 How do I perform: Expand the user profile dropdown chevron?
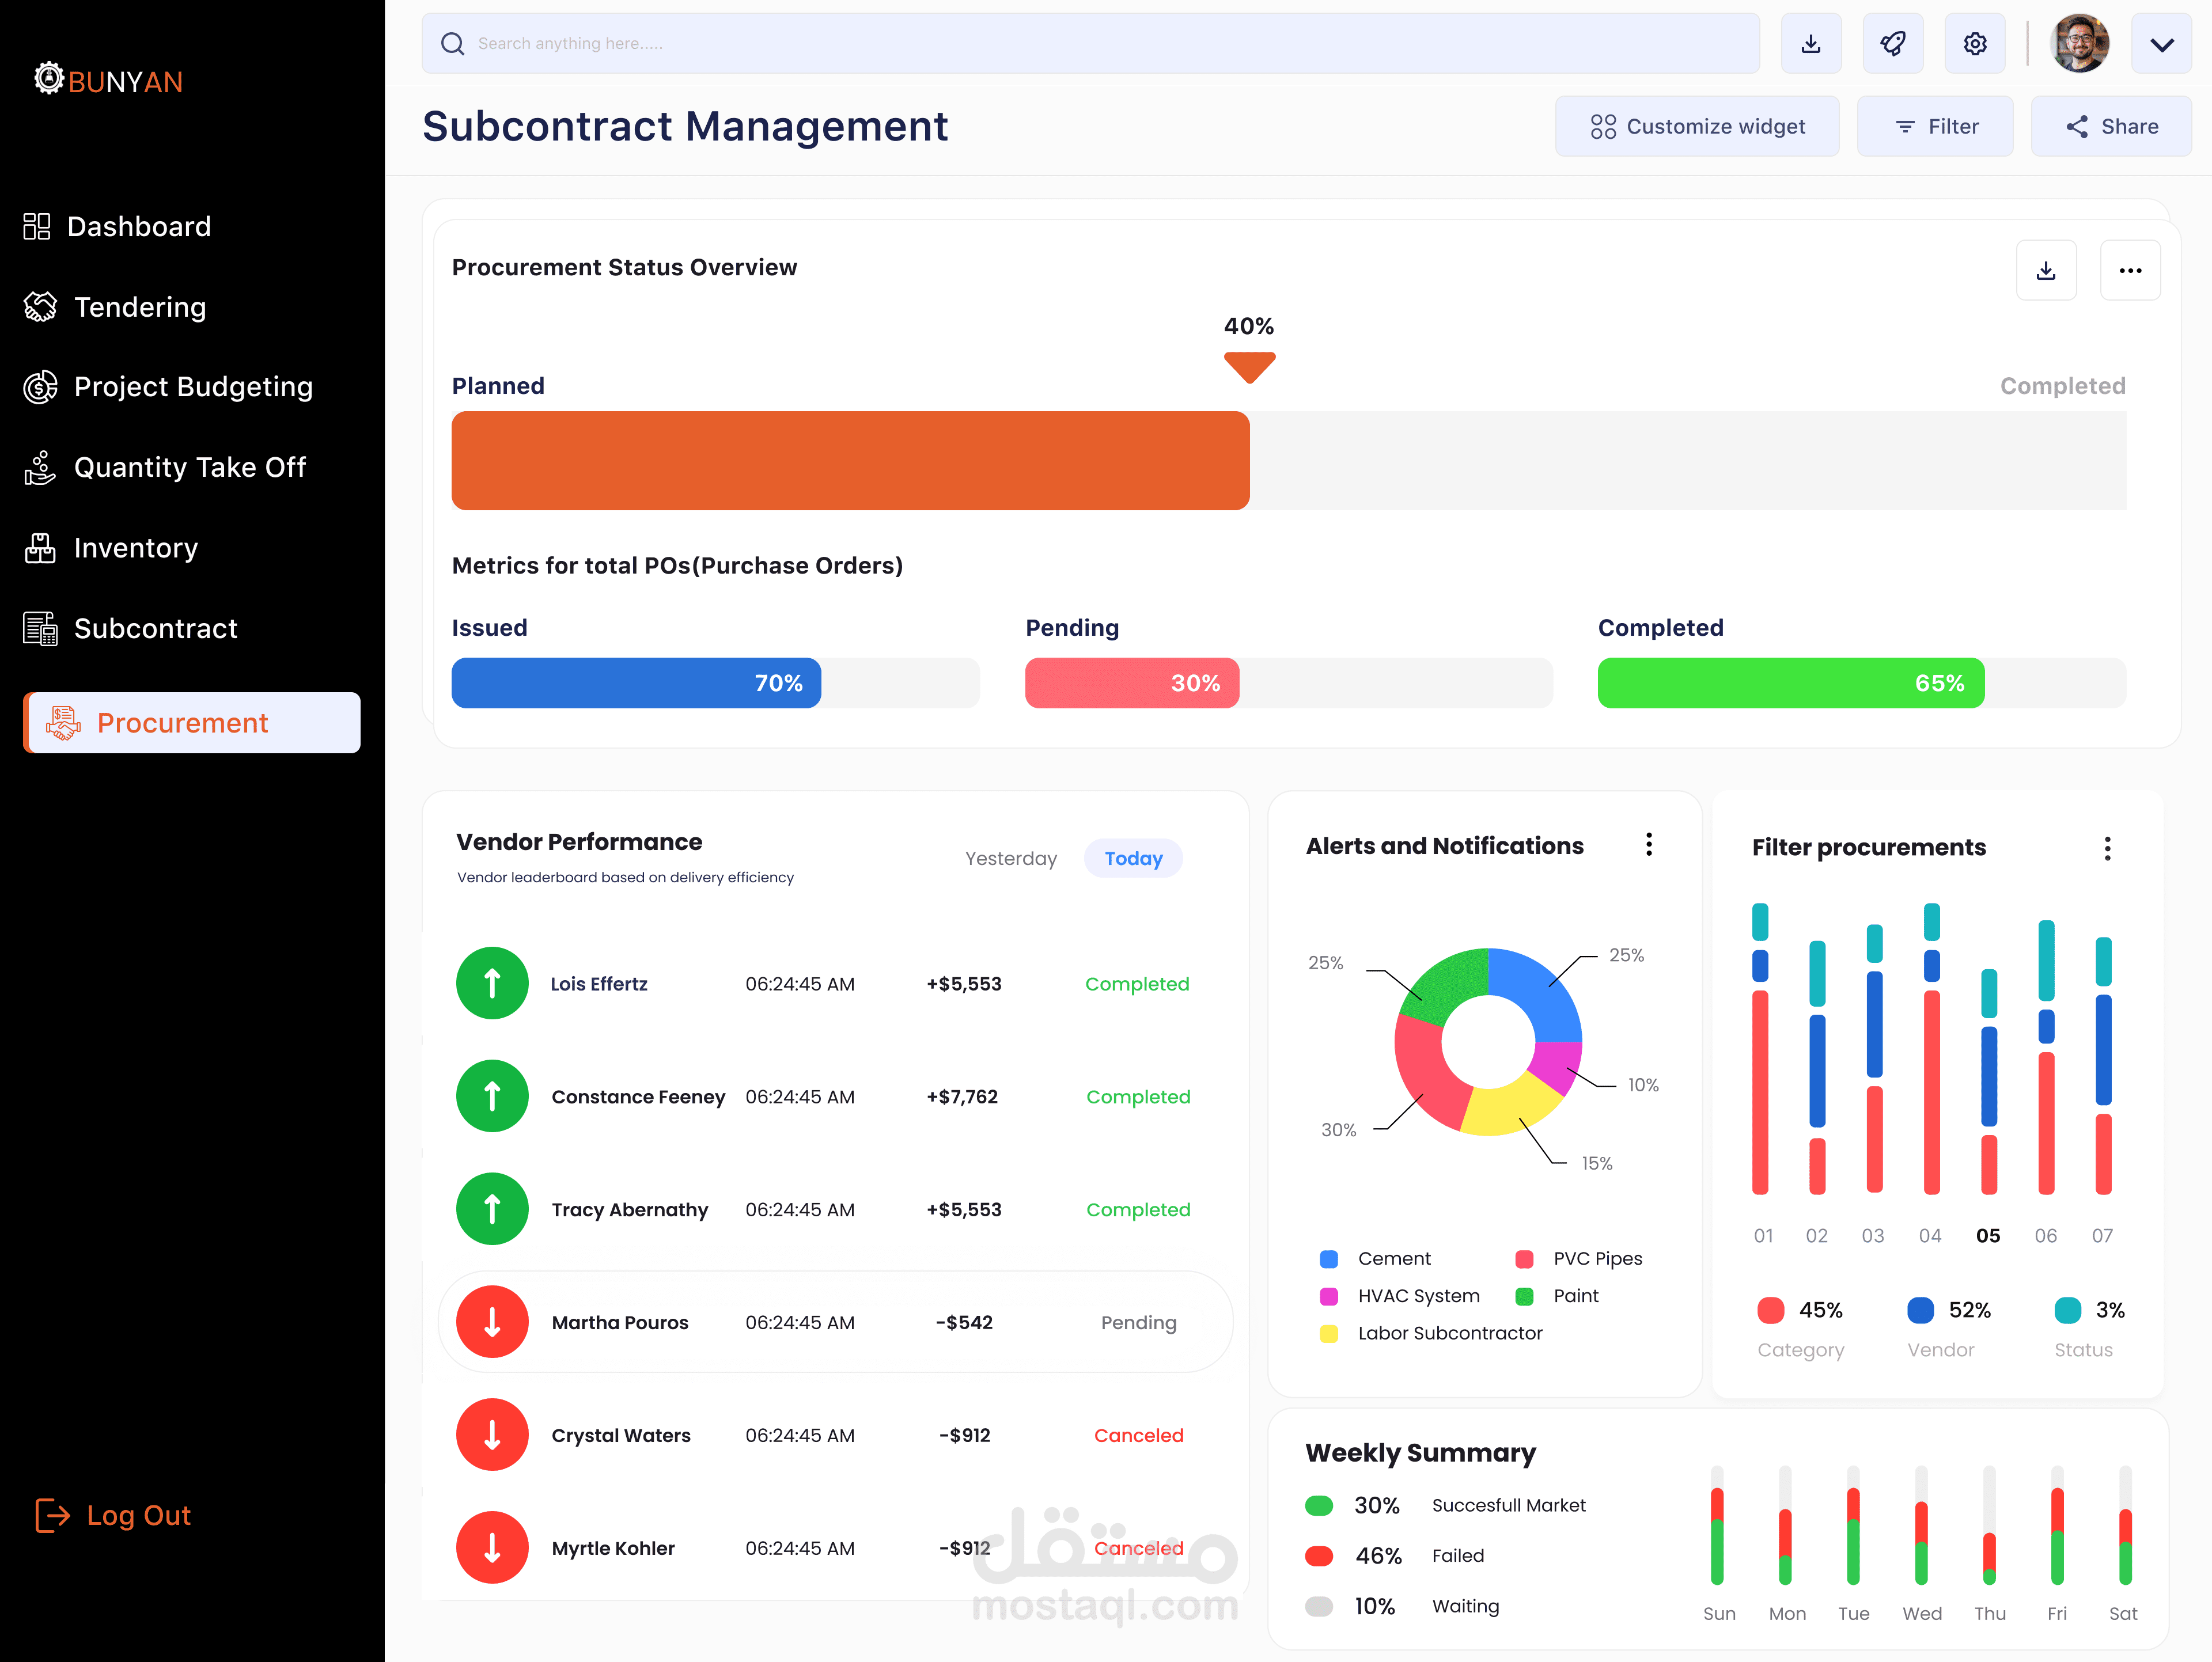point(2161,44)
